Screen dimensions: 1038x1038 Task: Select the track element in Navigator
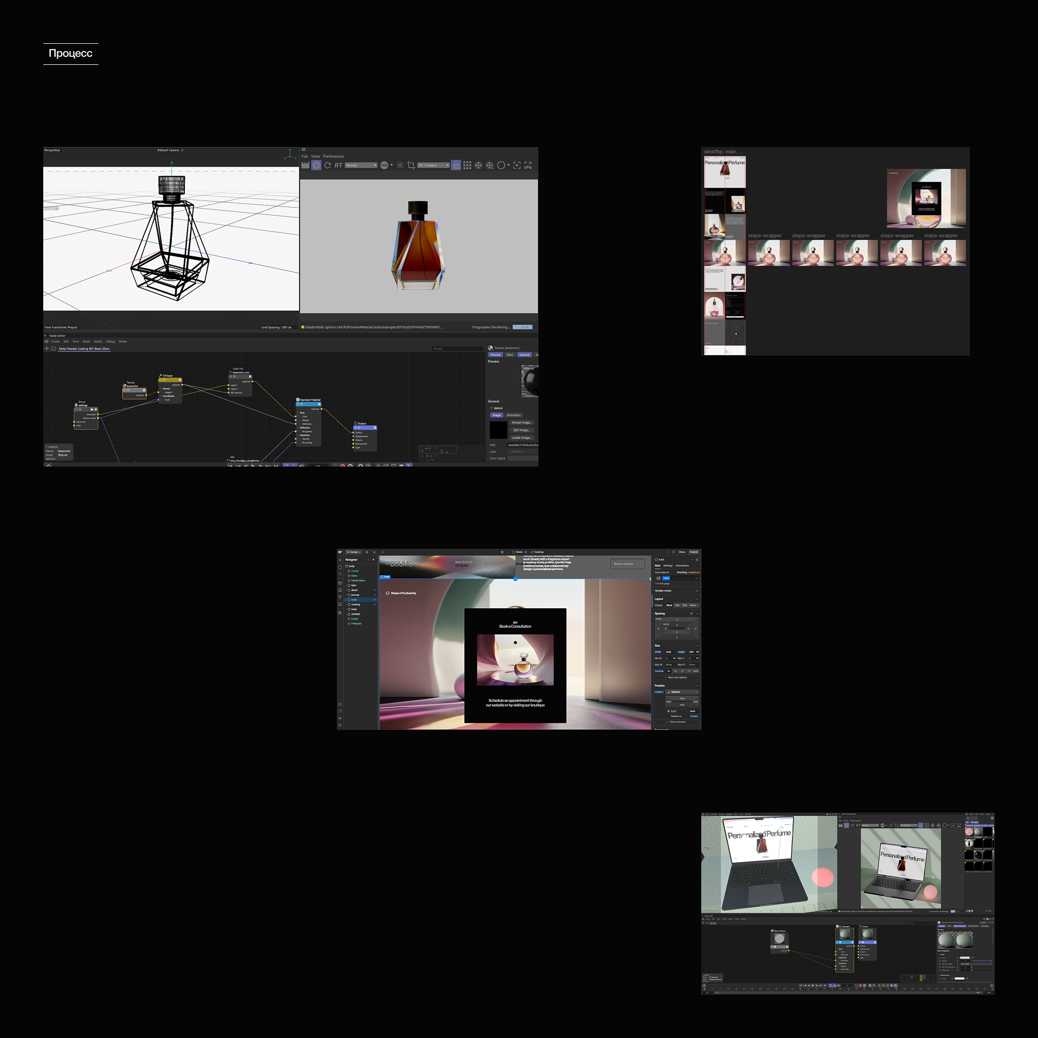[x=354, y=600]
